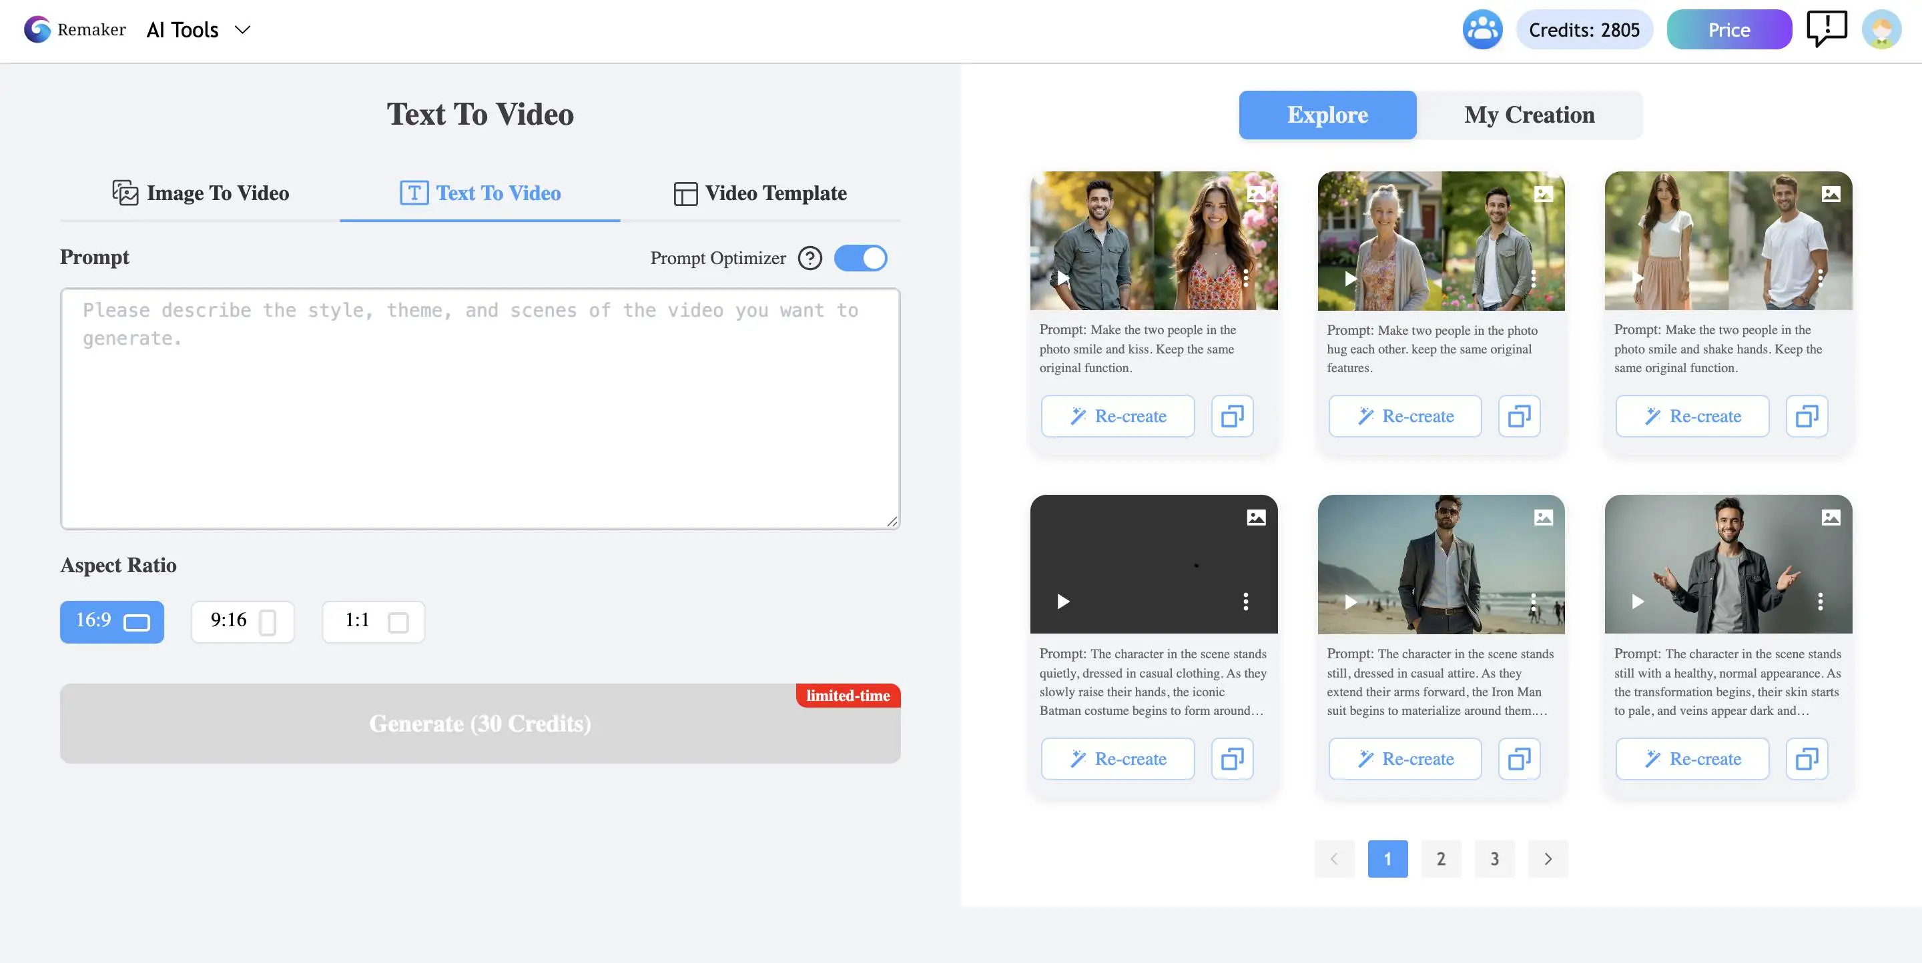Open the elderly woman and man thumbnail
The height and width of the screenshot is (963, 1922).
pyautogui.click(x=1441, y=241)
